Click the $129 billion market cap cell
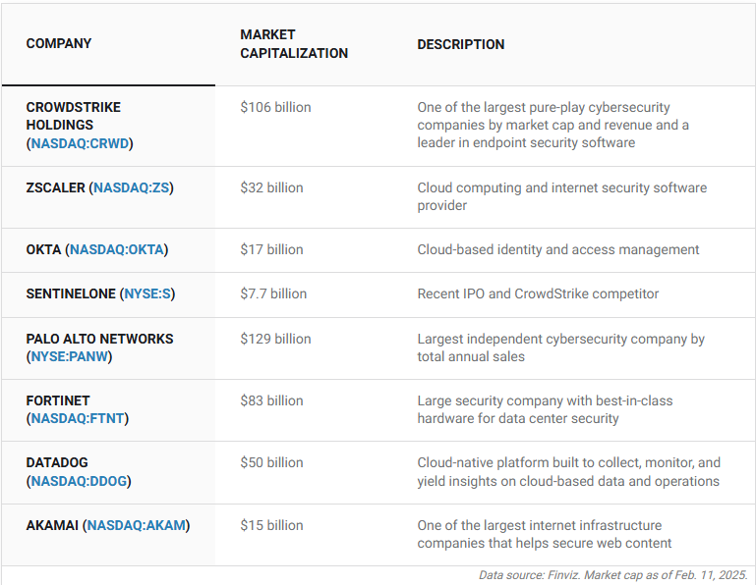Screen dimensions: 756x585 tap(276, 339)
